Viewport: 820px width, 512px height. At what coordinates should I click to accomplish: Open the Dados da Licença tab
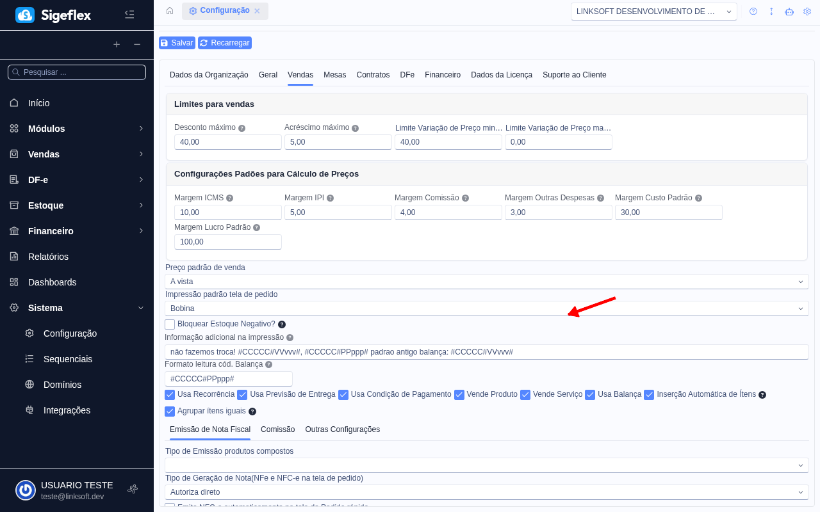[503, 75]
